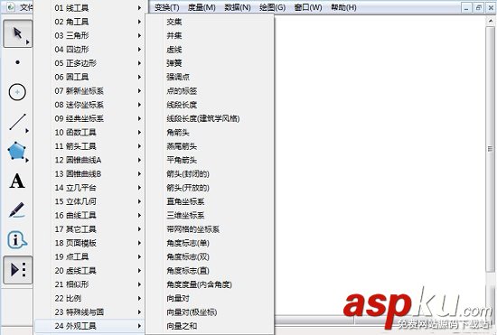Choose the 燕尾箭头 tool
This screenshot has width=497, height=335.
coord(210,146)
